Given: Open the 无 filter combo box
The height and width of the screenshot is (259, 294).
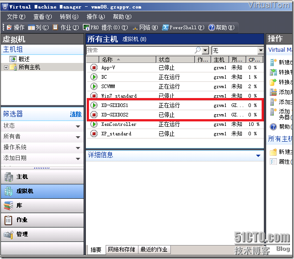Looking at the screenshot, I should (x=237, y=50).
